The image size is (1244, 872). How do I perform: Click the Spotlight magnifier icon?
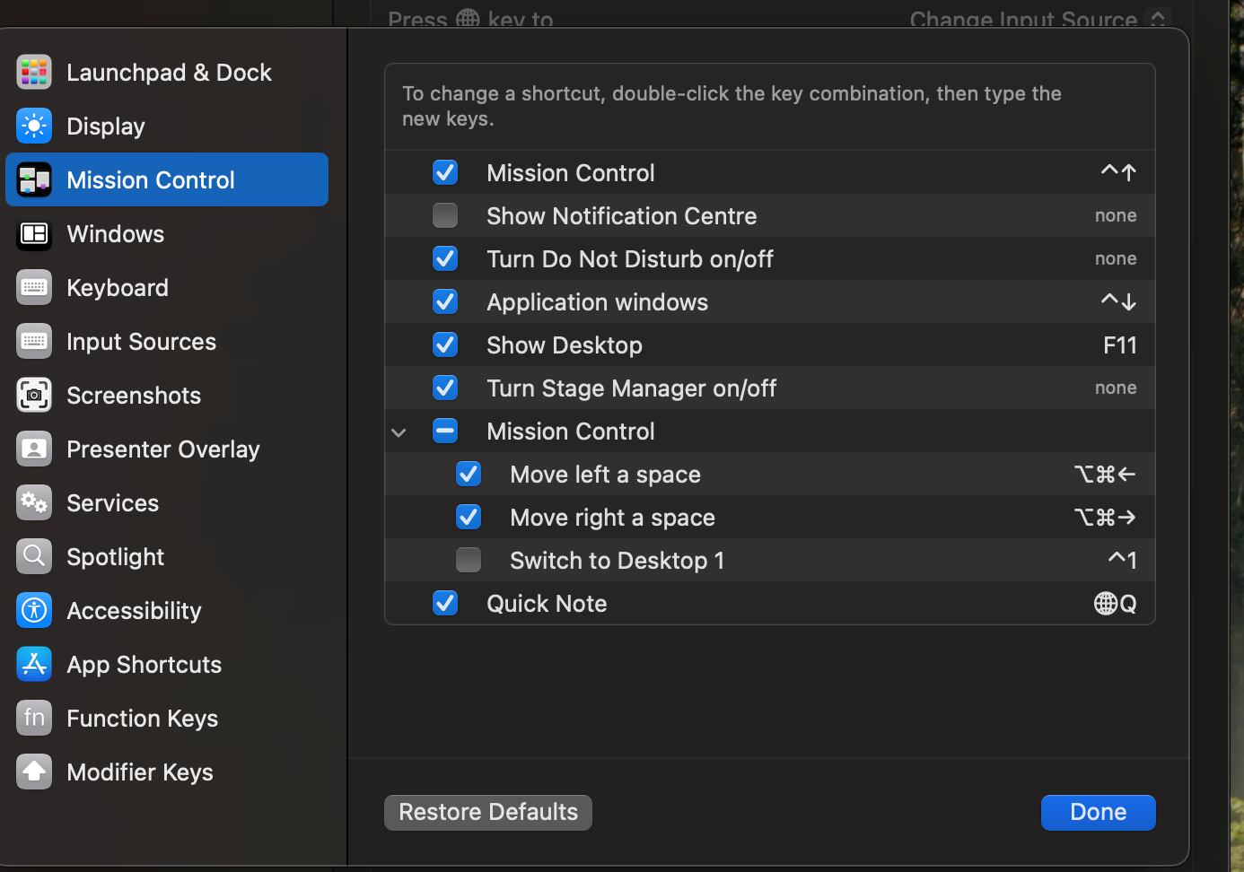[34, 557]
